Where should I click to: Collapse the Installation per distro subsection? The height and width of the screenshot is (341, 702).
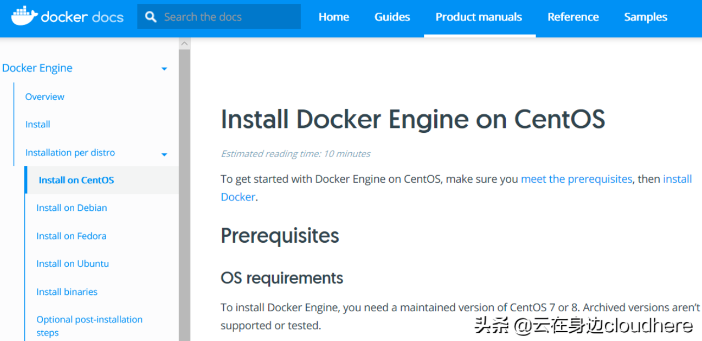pos(164,155)
